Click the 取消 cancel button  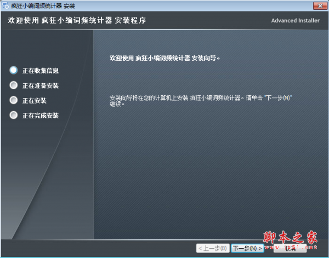(290, 248)
